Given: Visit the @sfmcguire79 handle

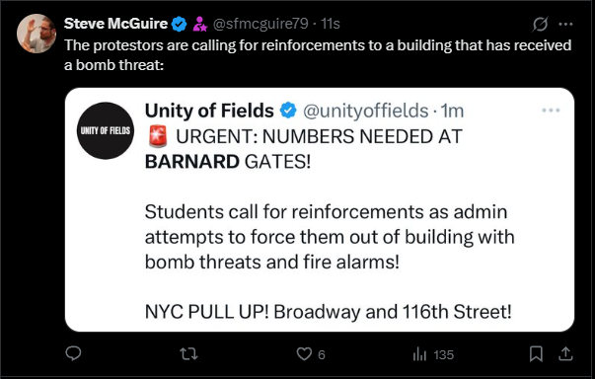Looking at the screenshot, I should point(260,24).
